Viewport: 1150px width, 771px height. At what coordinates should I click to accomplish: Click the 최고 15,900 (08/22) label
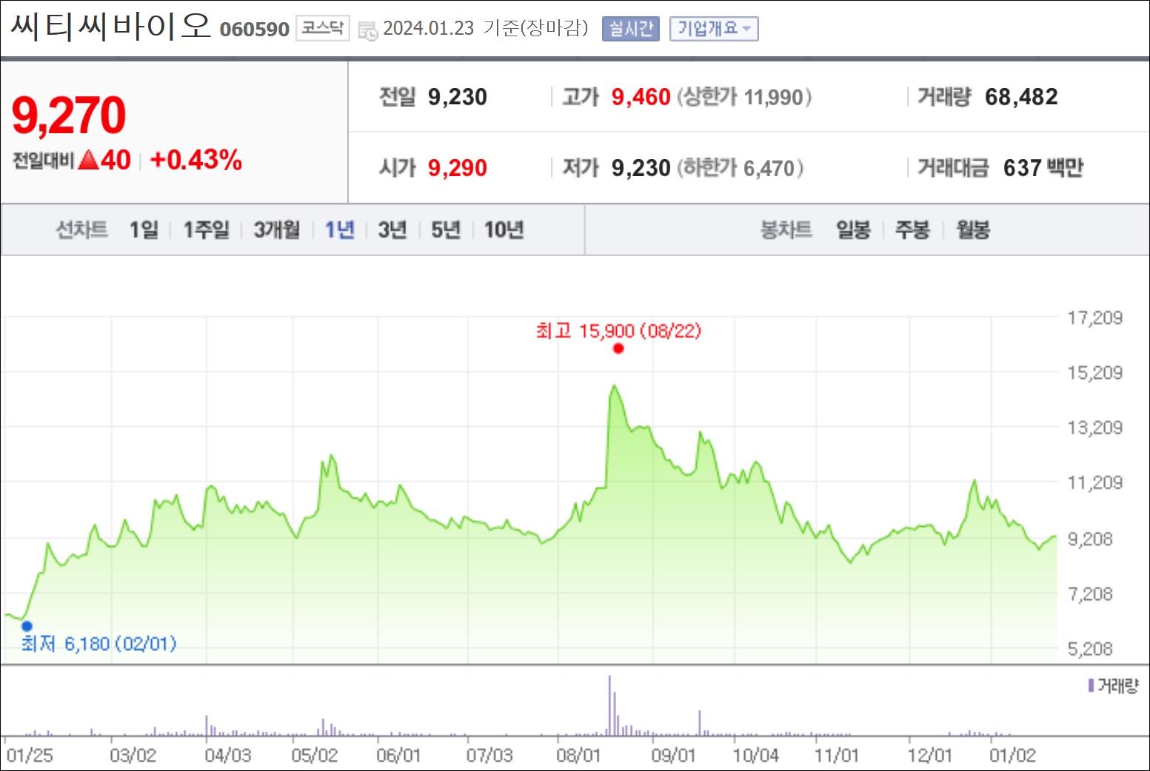(618, 330)
